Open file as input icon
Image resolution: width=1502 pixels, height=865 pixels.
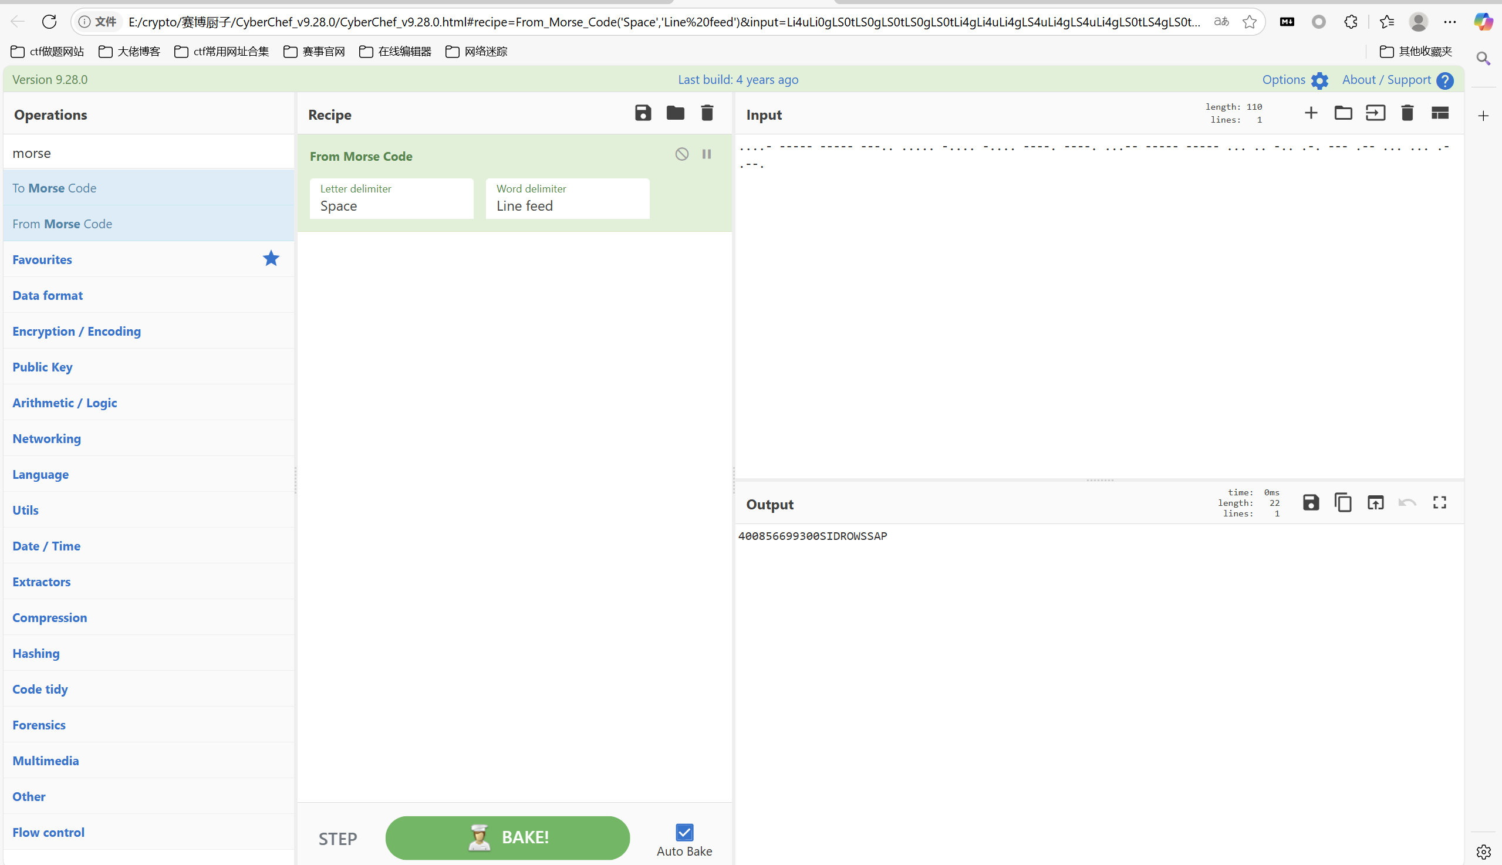pos(1375,113)
